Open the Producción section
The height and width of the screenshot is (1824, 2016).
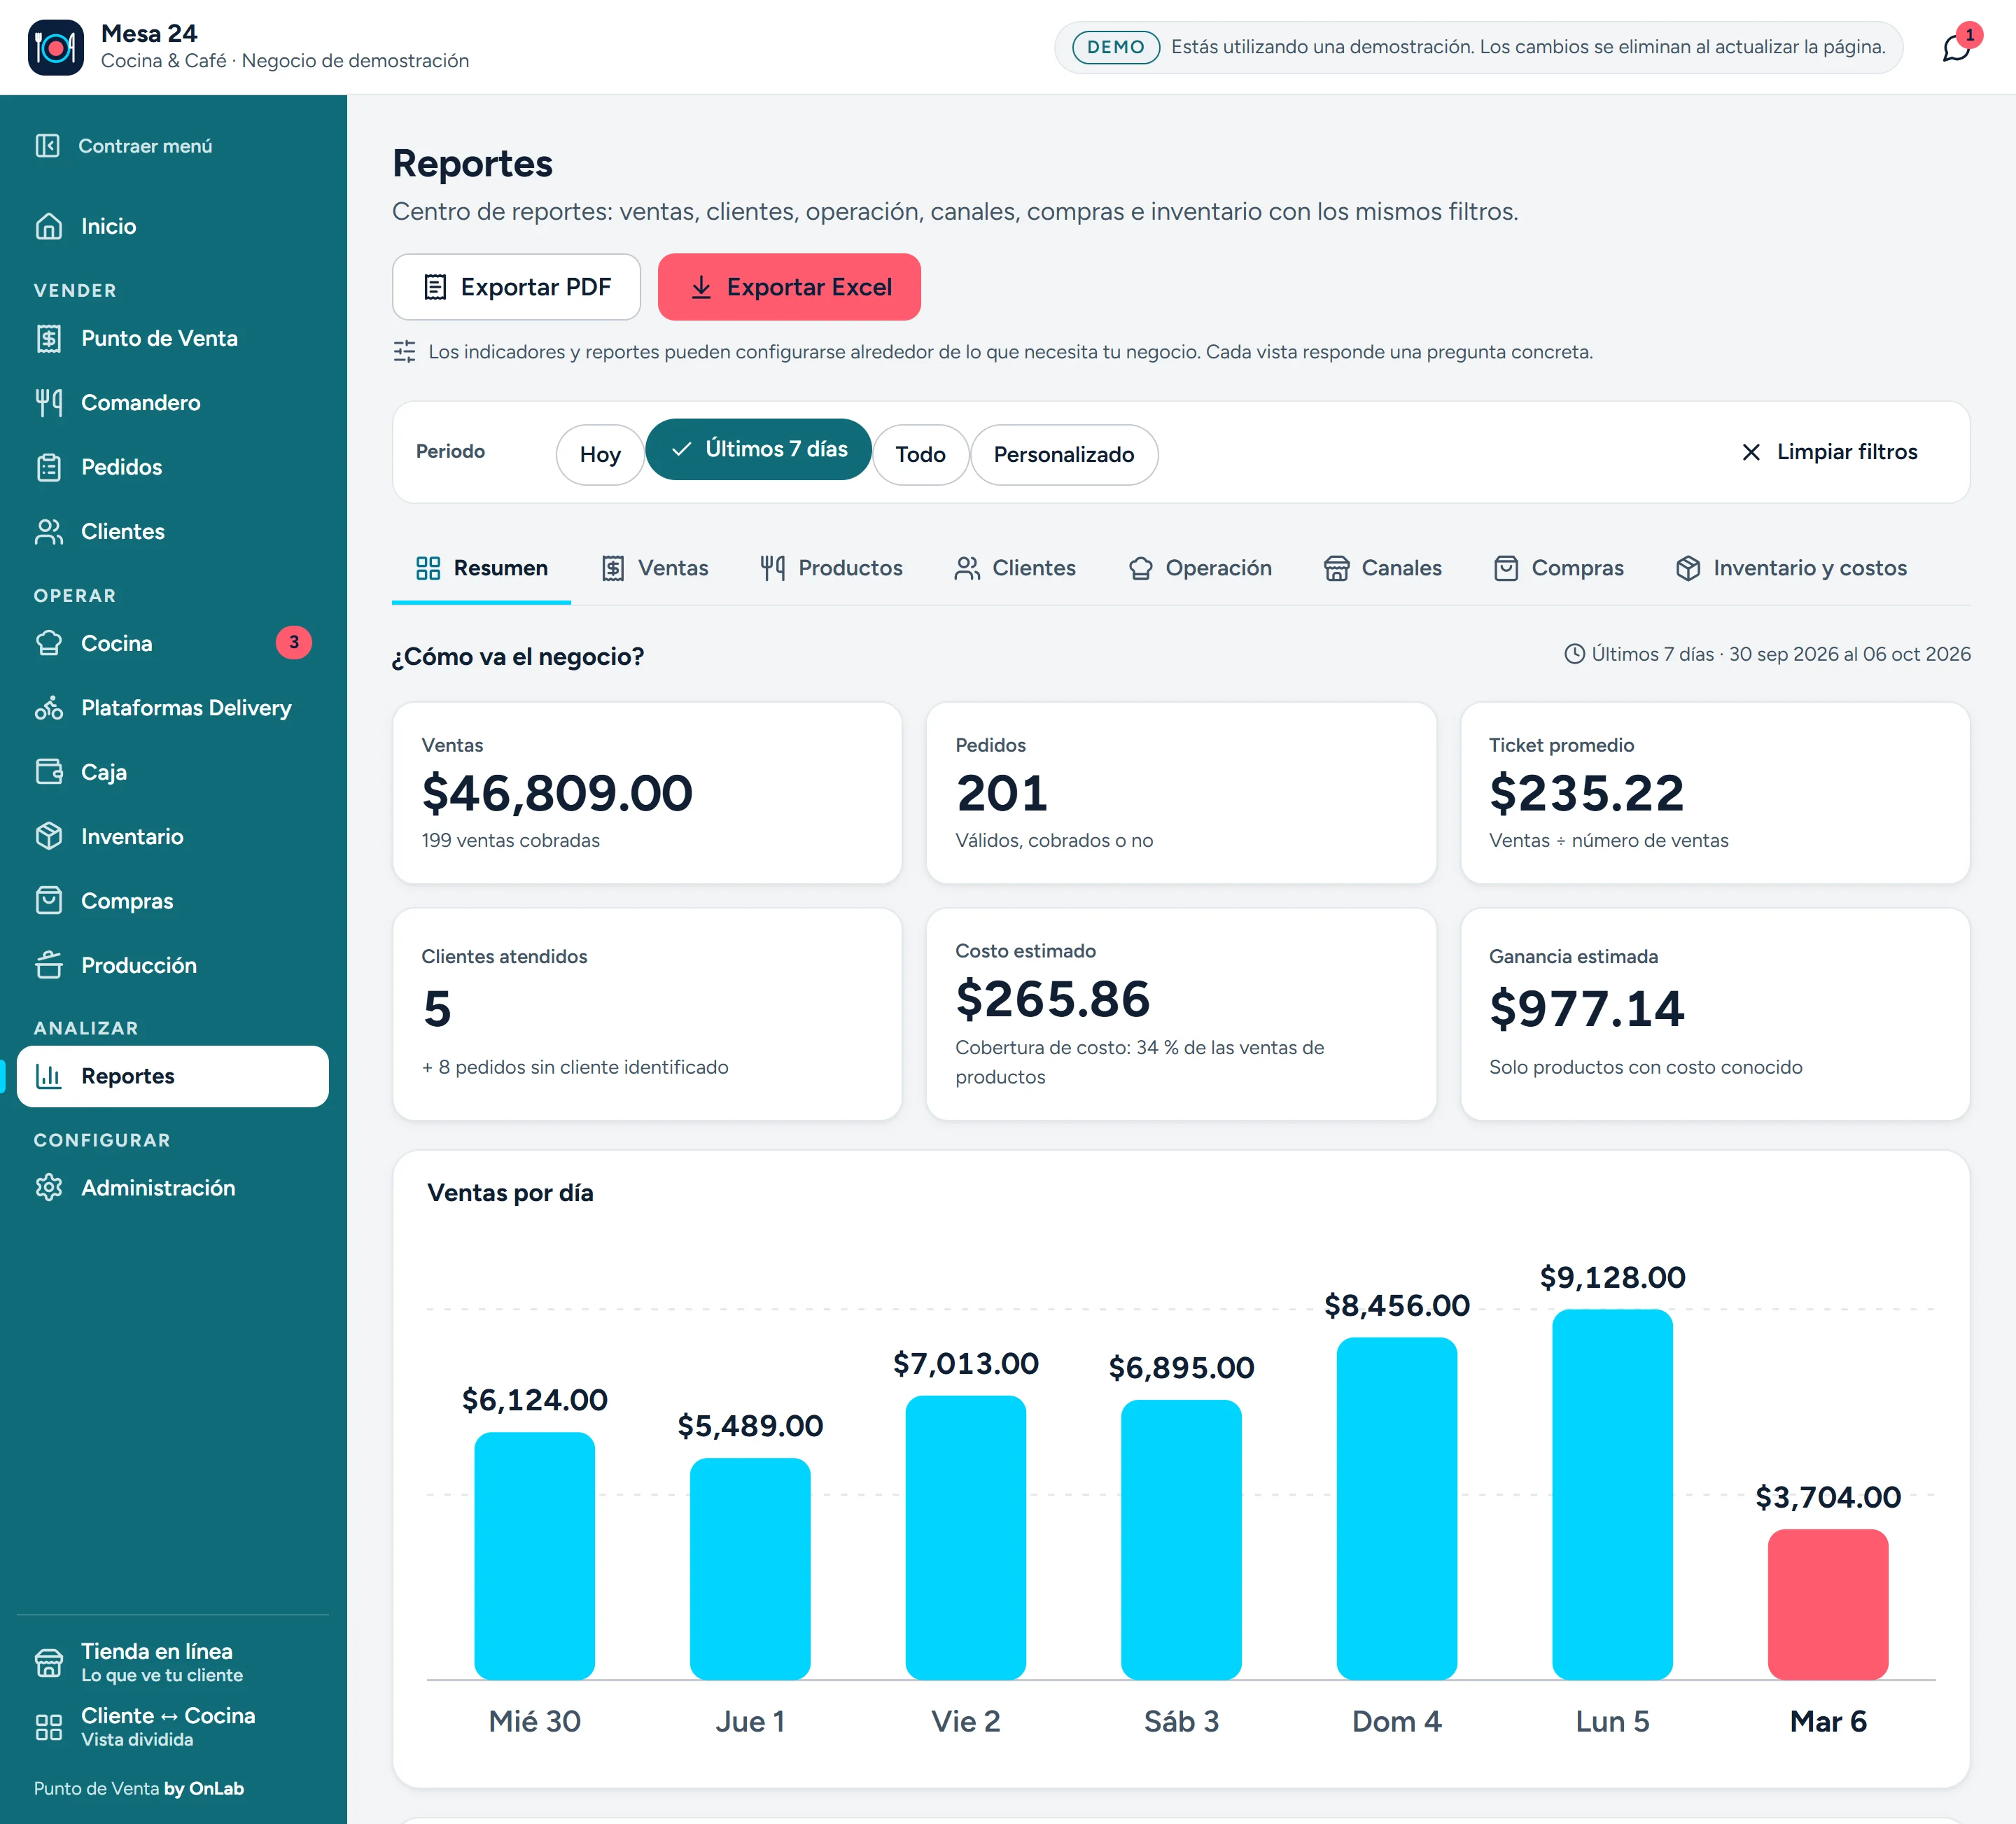[x=172, y=965]
